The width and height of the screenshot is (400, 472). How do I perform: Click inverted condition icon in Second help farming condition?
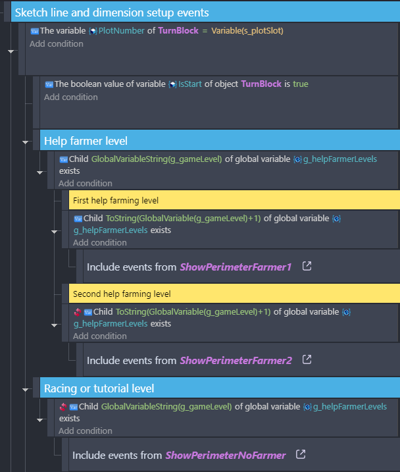point(78,312)
